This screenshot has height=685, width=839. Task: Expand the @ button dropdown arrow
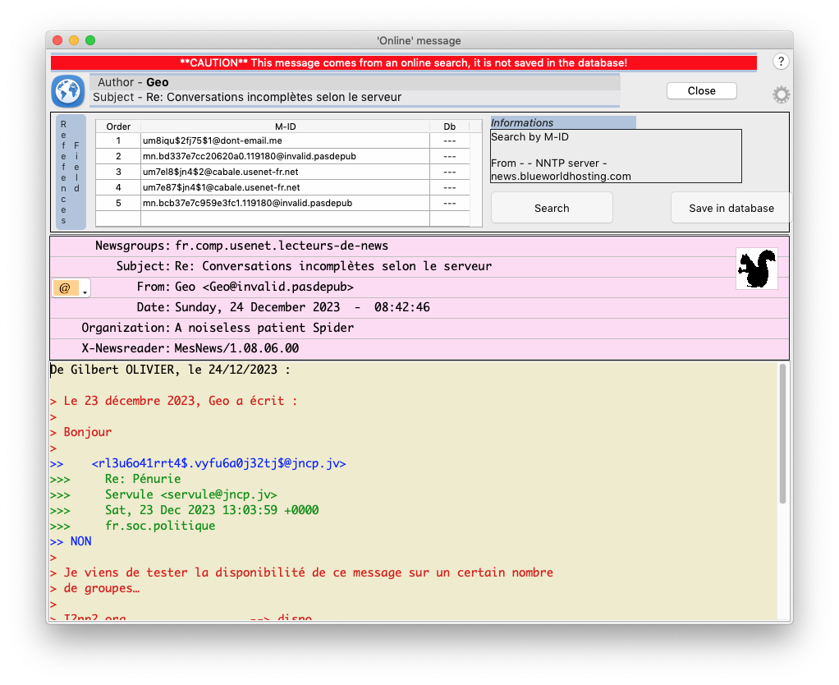(x=85, y=290)
